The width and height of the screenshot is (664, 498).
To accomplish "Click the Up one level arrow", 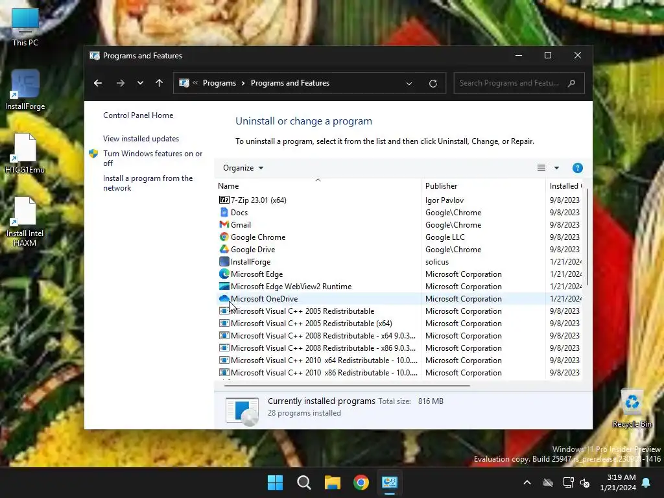I will [x=160, y=83].
